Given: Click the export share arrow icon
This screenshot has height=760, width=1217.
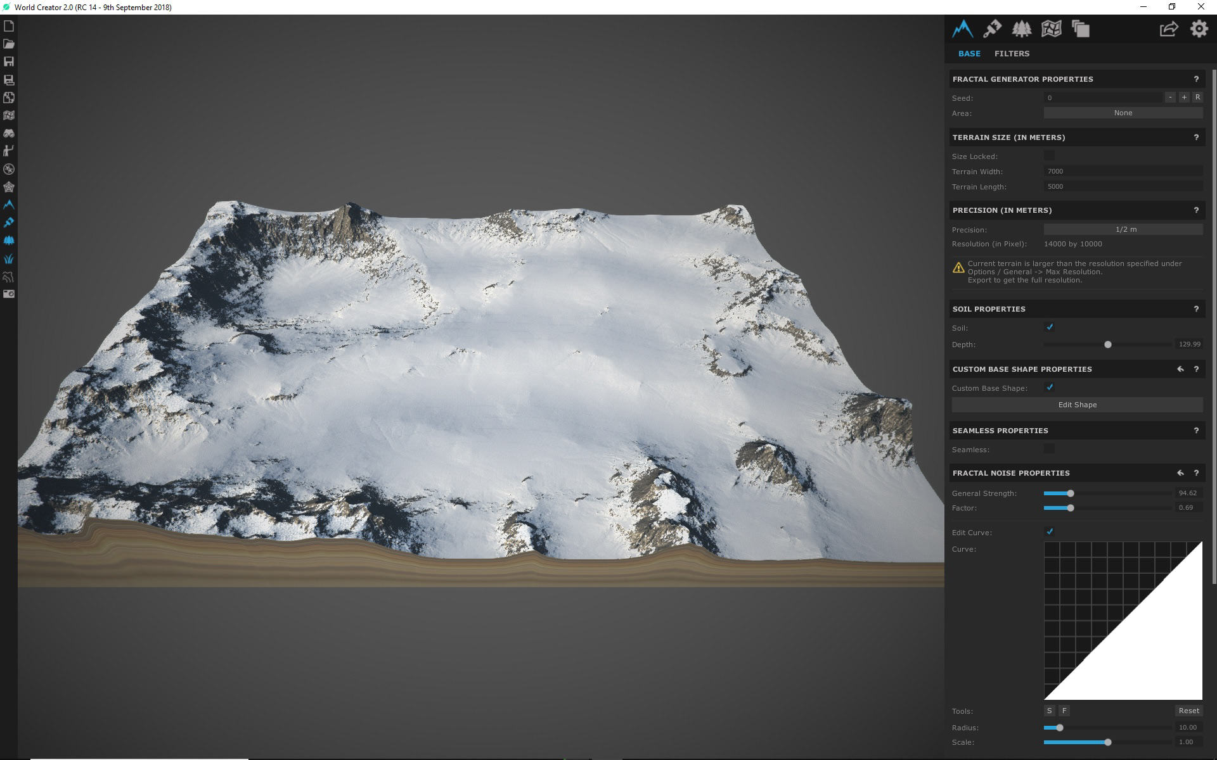Looking at the screenshot, I should (x=1168, y=29).
